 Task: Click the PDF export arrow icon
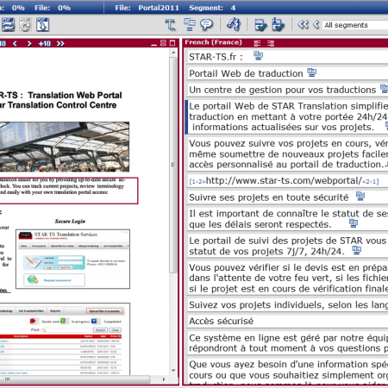pos(42,25)
